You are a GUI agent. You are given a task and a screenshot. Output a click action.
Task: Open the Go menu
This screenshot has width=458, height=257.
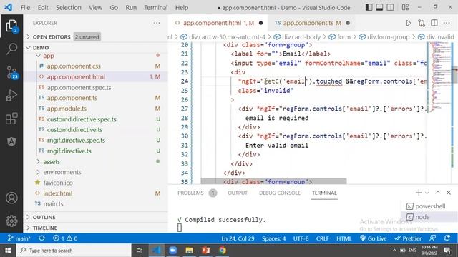pos(114,8)
